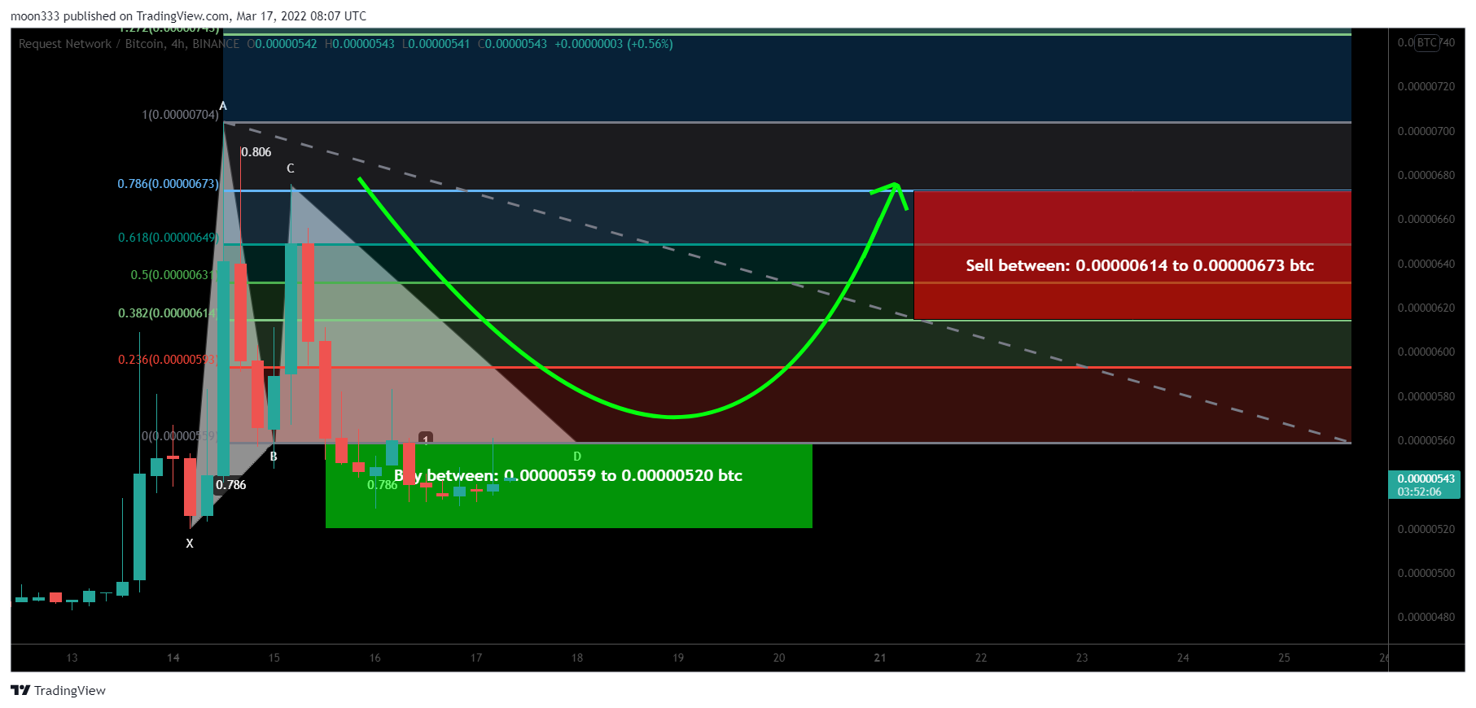Click the low value L0.00000541
This screenshot has height=708, width=1476.
pos(436,44)
